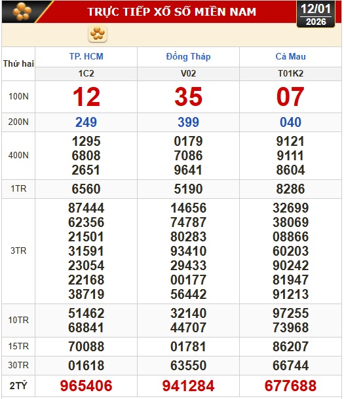Click the 30TR prize label

18,366
